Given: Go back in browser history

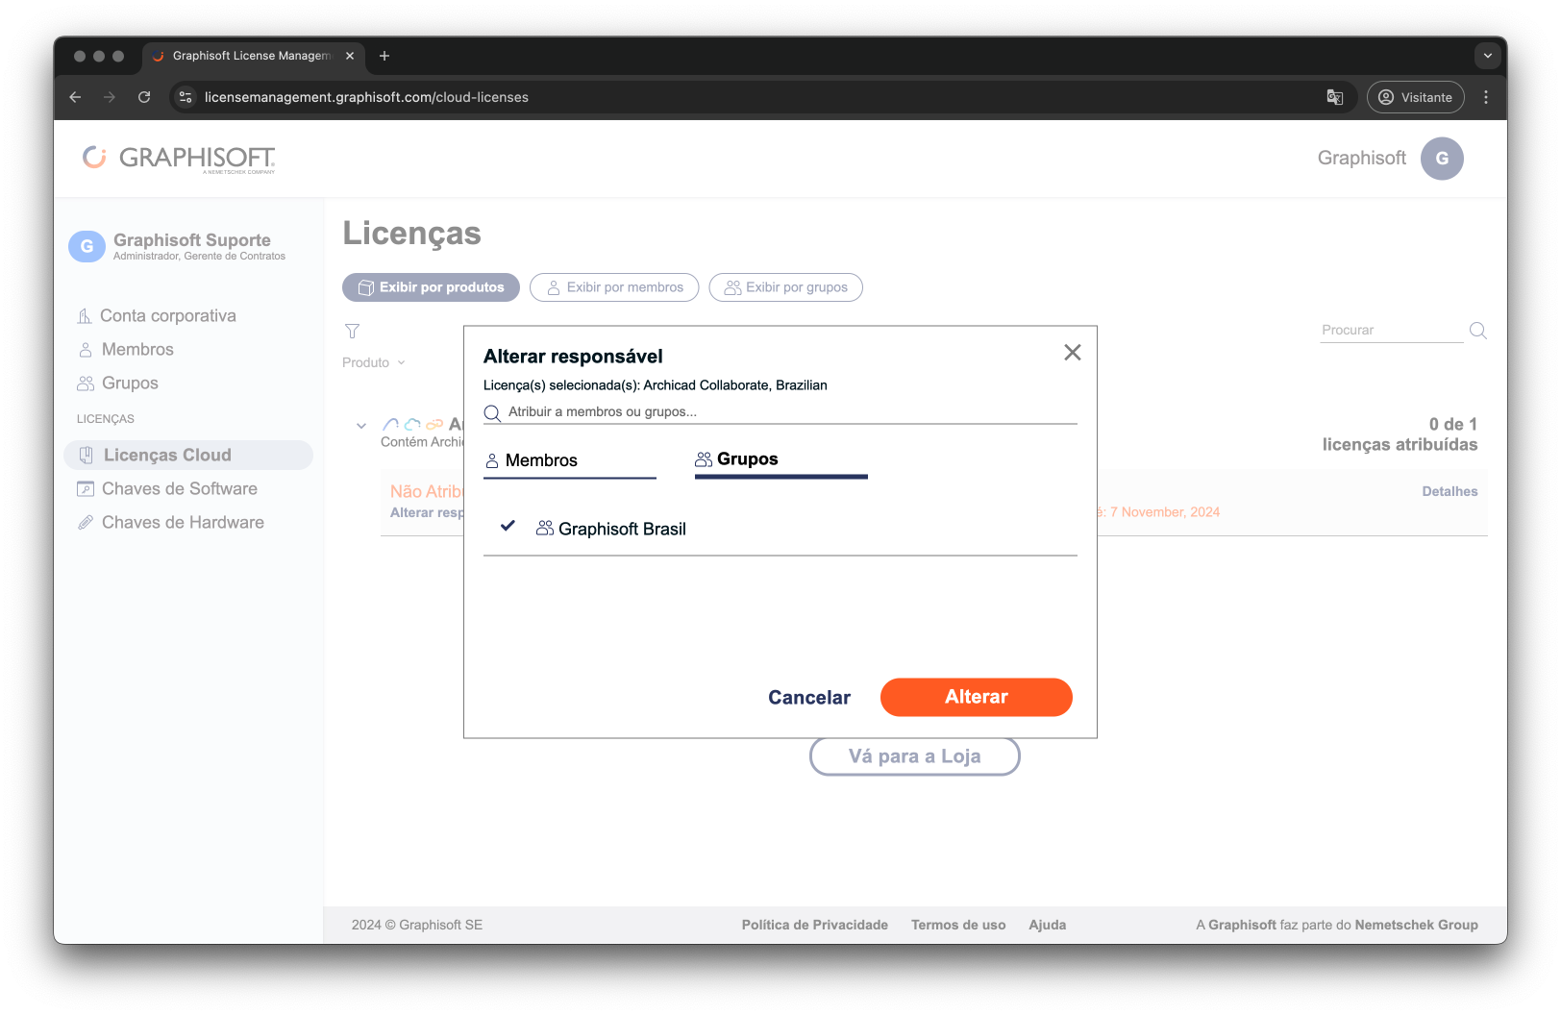Looking at the screenshot, I should (75, 97).
